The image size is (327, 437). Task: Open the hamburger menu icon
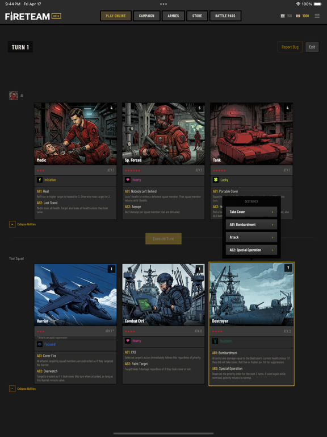coord(317,16)
